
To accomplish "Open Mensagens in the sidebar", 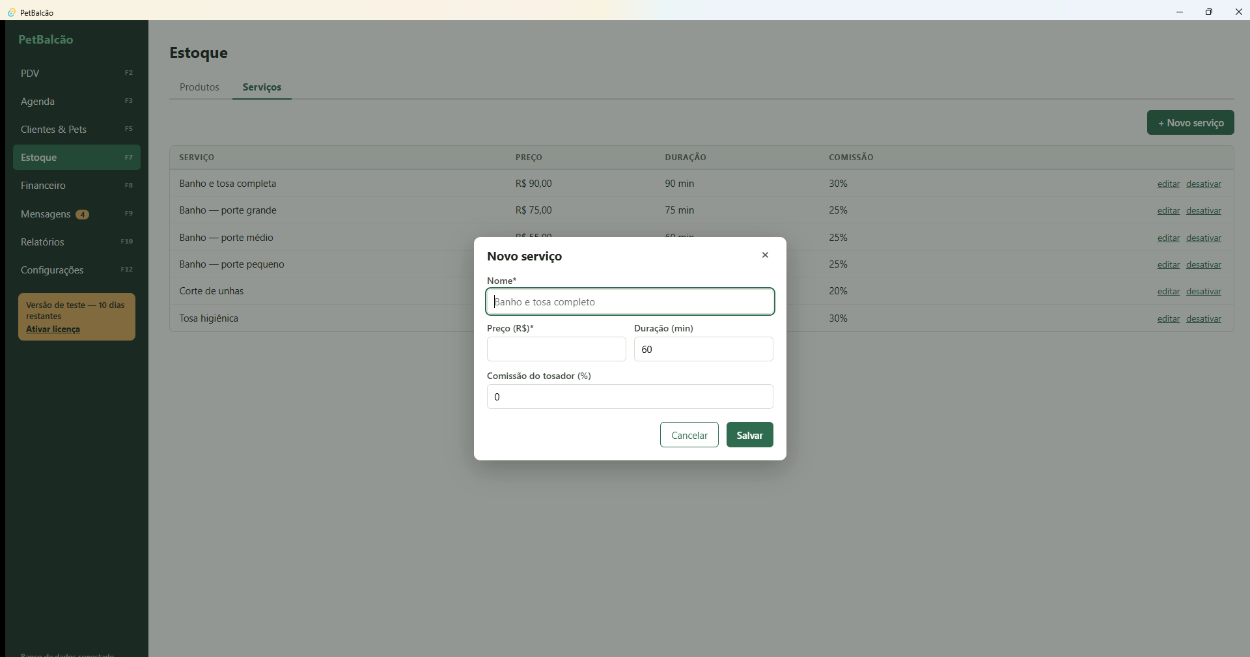I will (77, 214).
